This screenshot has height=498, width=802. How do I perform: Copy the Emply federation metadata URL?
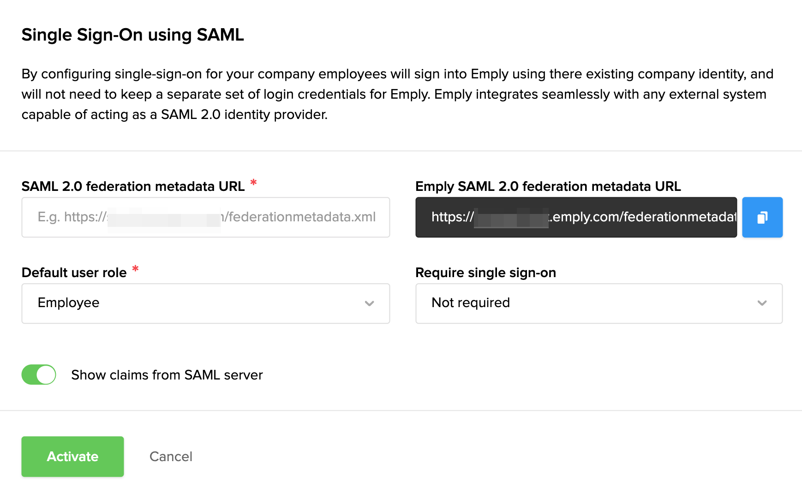762,217
